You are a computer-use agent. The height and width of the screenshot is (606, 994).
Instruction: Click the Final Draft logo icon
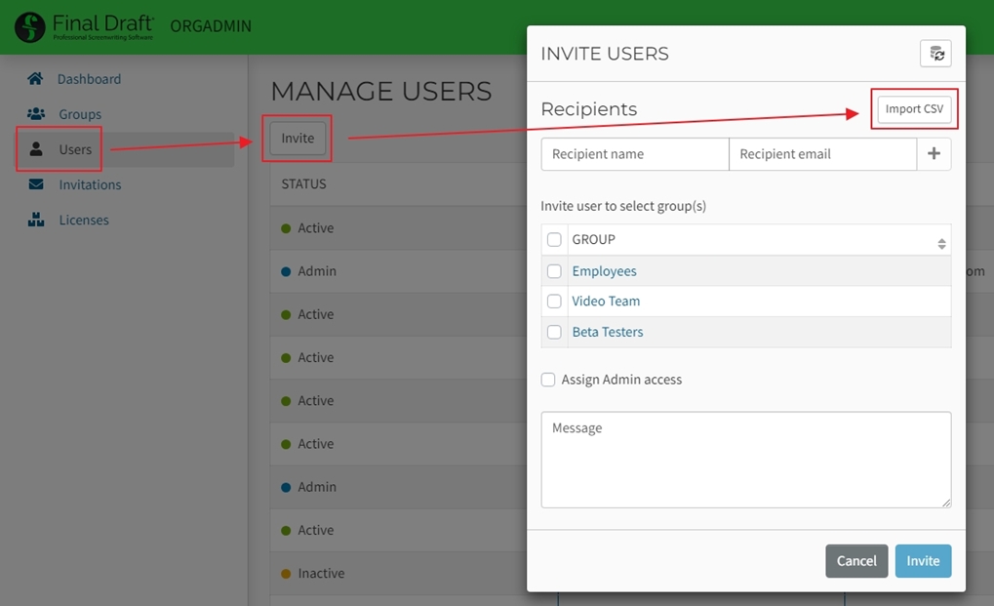pyautogui.click(x=30, y=26)
